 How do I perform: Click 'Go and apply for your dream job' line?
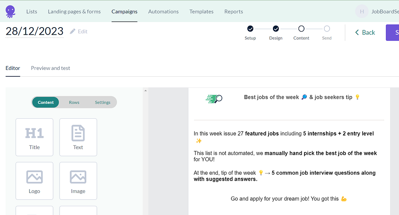[x=288, y=199]
